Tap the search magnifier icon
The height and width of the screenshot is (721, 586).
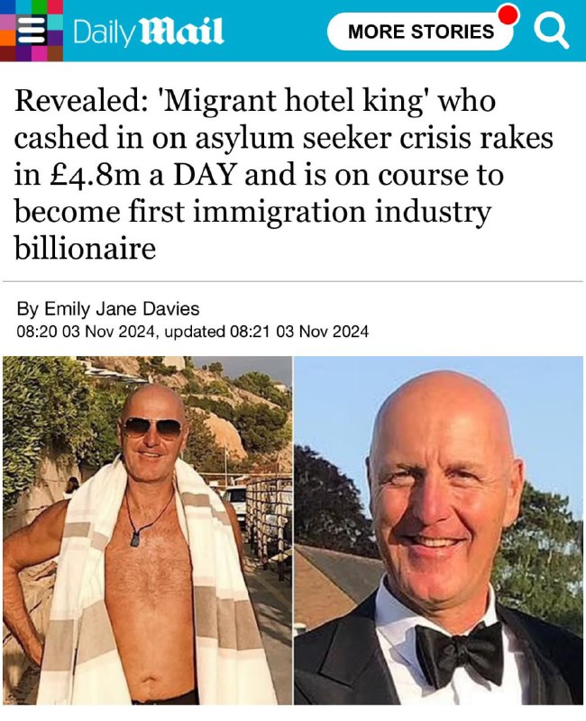pos(551,32)
